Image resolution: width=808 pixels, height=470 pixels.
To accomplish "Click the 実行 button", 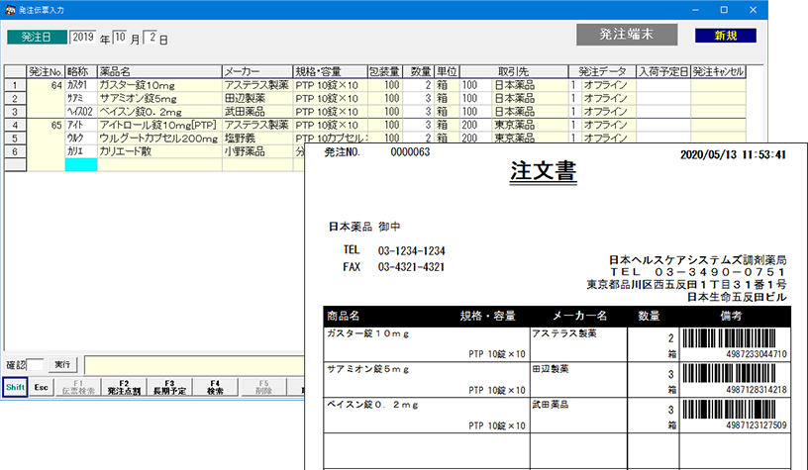I will point(62,364).
